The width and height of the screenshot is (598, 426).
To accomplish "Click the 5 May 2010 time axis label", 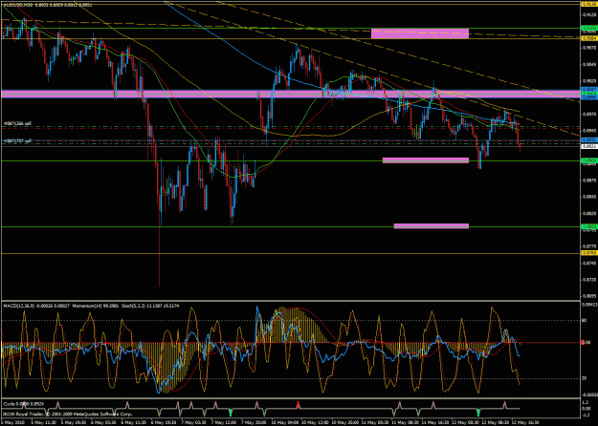I will pyautogui.click(x=11, y=422).
